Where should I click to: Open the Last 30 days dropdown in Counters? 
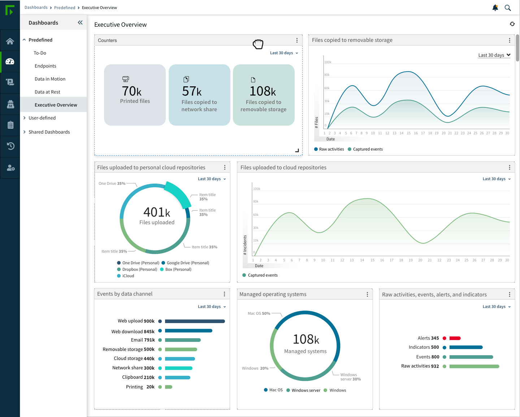pyautogui.click(x=284, y=53)
